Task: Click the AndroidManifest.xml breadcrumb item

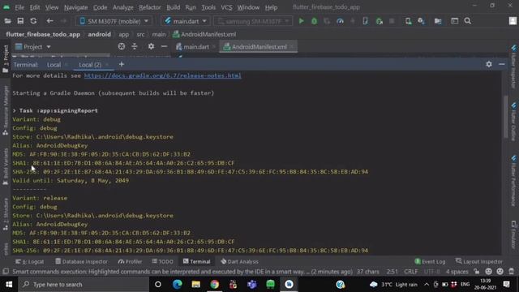Action: coord(204,34)
